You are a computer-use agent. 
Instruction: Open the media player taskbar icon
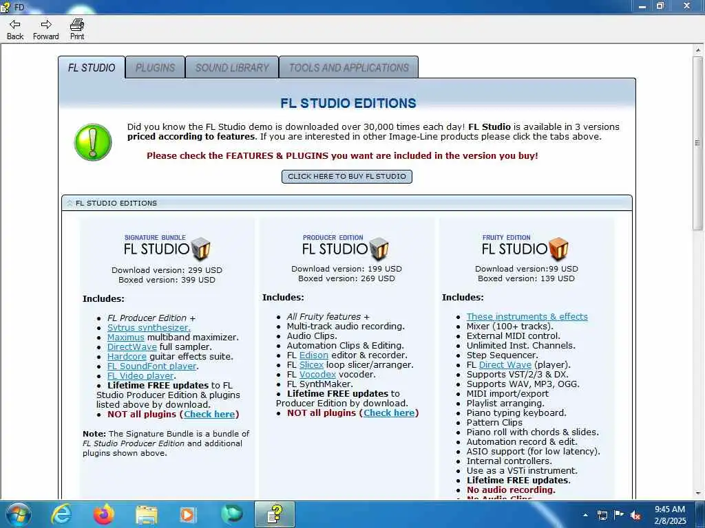click(188, 514)
